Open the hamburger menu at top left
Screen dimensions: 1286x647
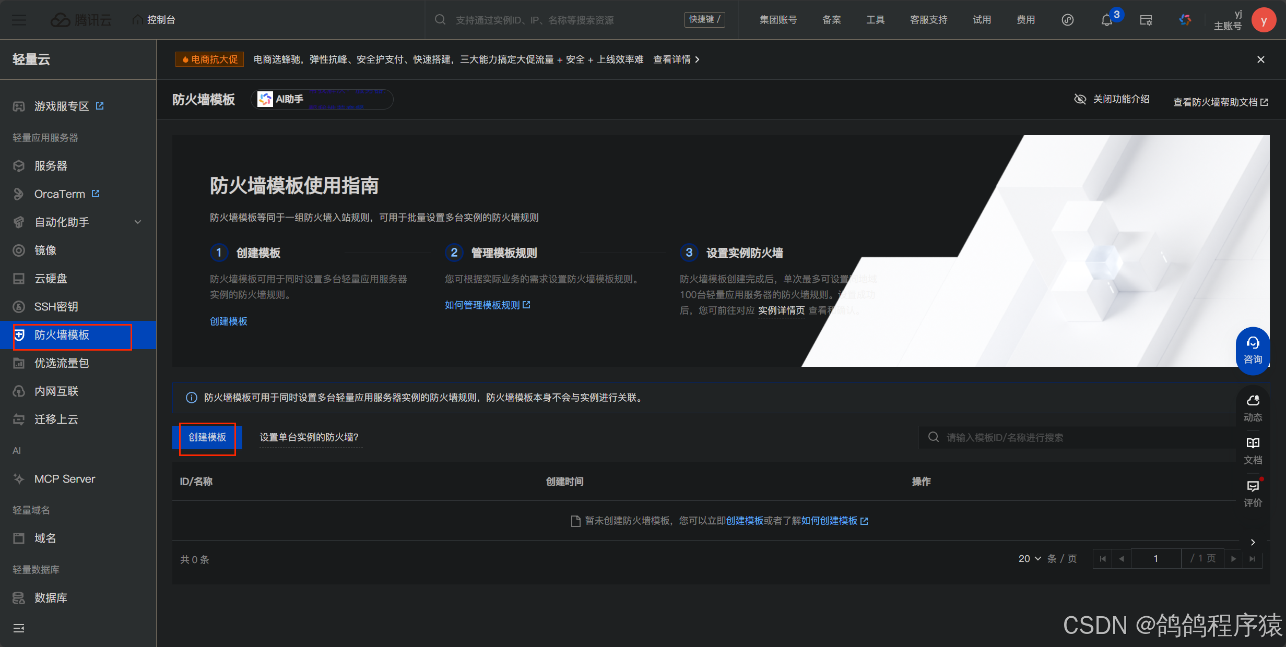19,20
